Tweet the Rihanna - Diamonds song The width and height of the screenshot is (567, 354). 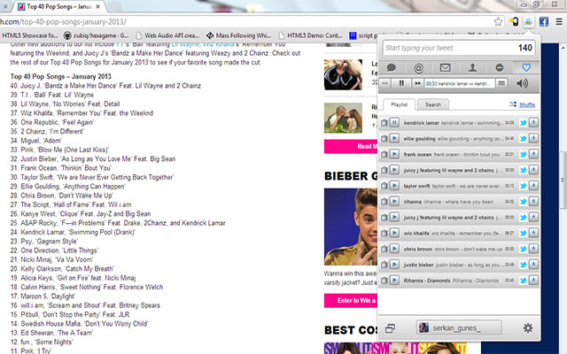point(523,281)
